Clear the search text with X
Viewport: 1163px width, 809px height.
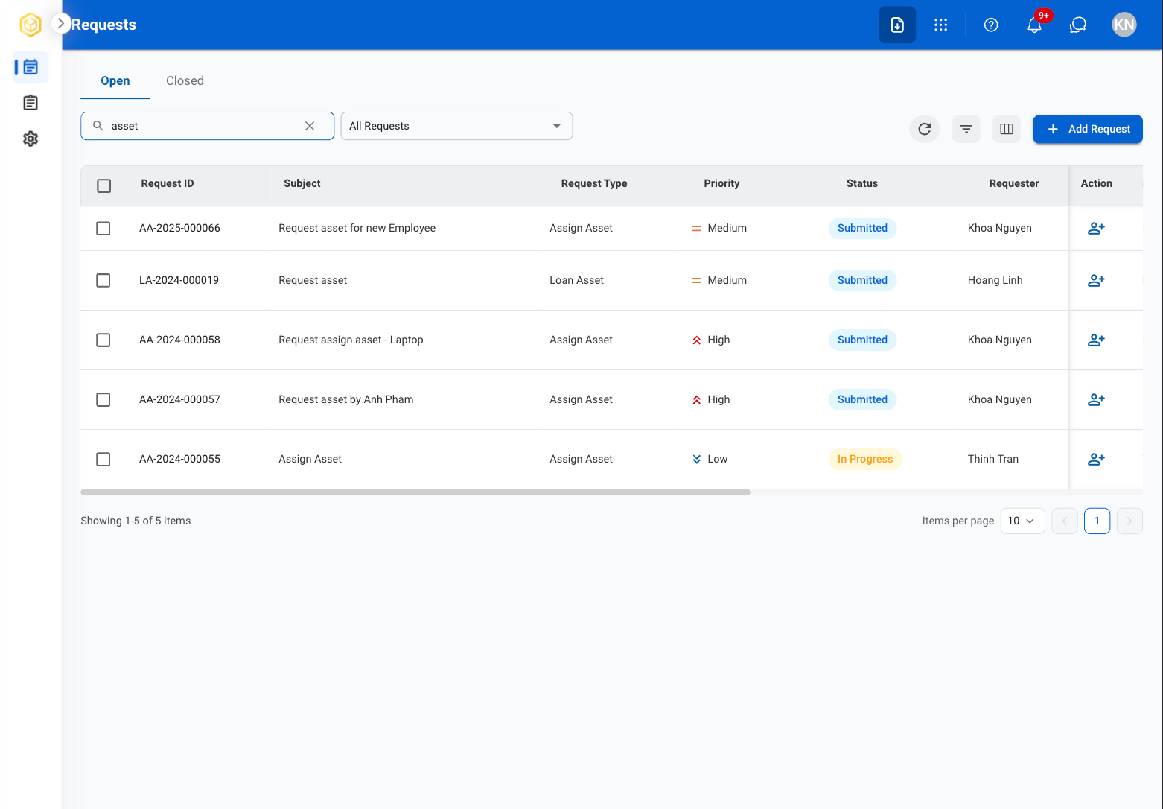pos(310,126)
